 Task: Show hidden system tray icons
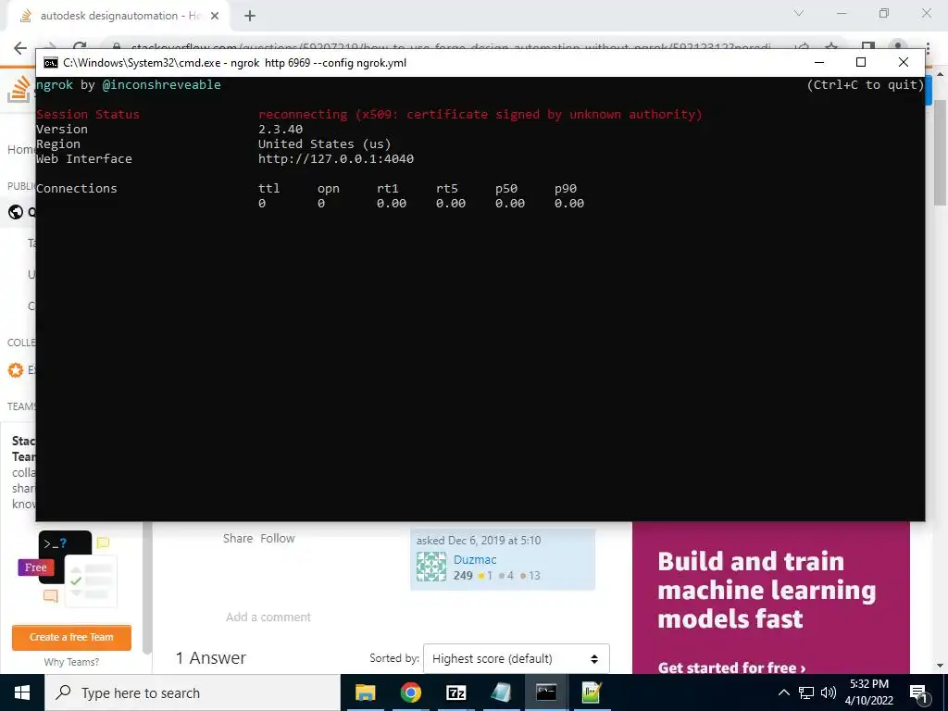[x=783, y=692]
